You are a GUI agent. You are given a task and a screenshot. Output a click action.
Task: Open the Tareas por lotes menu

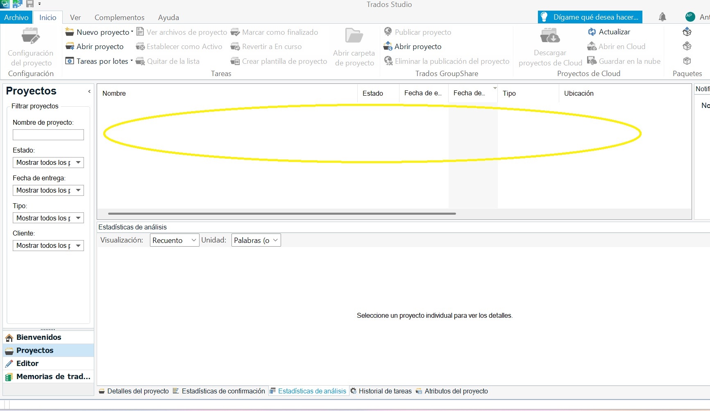[x=132, y=61]
